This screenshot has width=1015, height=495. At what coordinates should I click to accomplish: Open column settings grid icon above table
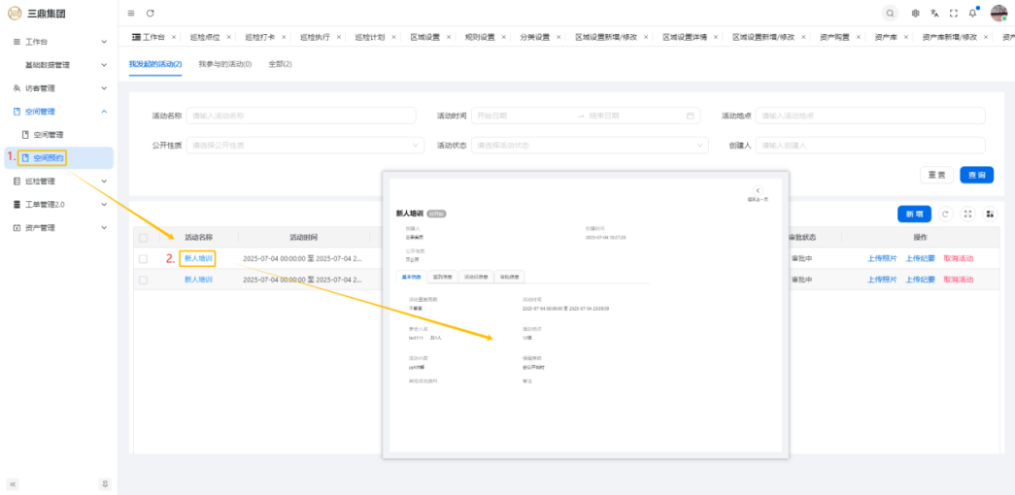[990, 214]
